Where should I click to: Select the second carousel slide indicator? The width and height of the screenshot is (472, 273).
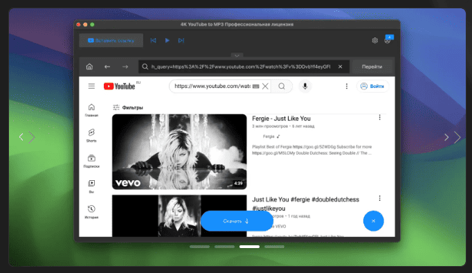coord(224,247)
